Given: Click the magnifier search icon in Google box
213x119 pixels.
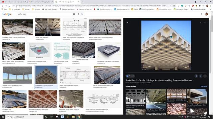Looking at the screenshot, I should (x=82, y=14).
